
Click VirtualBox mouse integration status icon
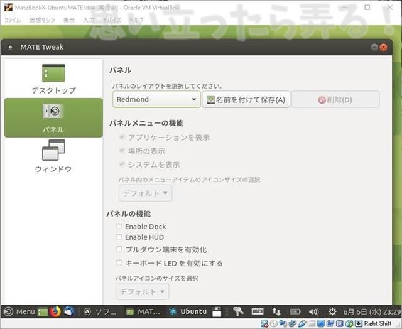click(349, 323)
